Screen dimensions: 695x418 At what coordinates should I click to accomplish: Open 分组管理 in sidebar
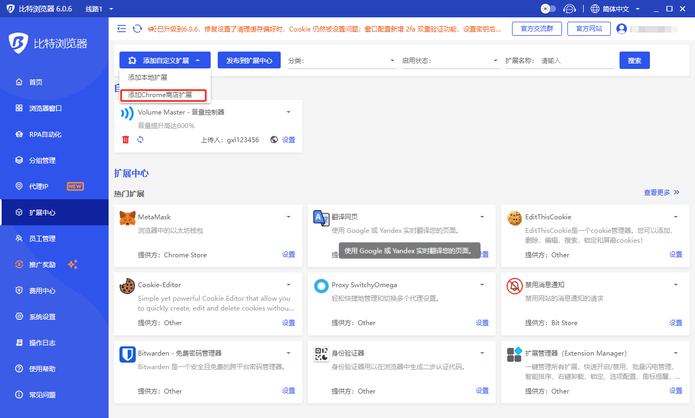pyautogui.click(x=54, y=160)
